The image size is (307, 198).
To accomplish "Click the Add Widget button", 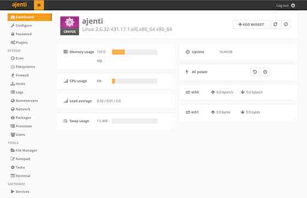I will tap(251, 24).
